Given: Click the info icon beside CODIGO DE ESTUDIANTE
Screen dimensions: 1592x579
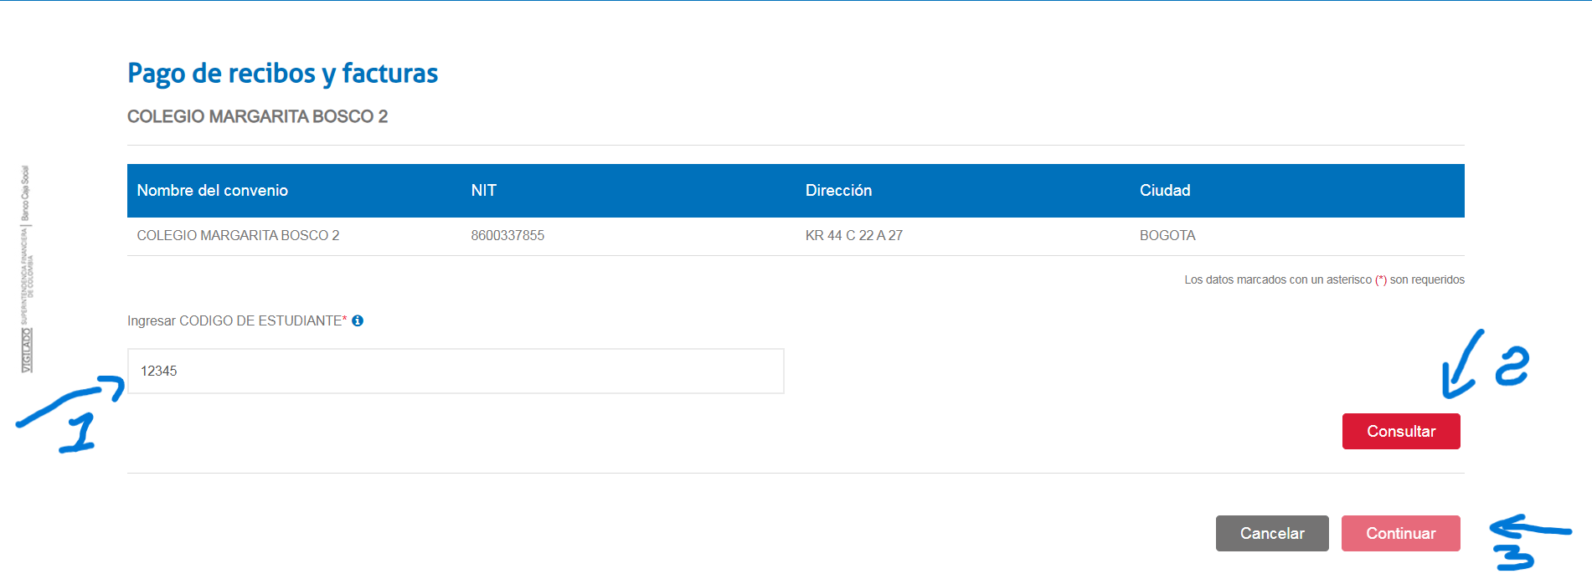Looking at the screenshot, I should 358,320.
